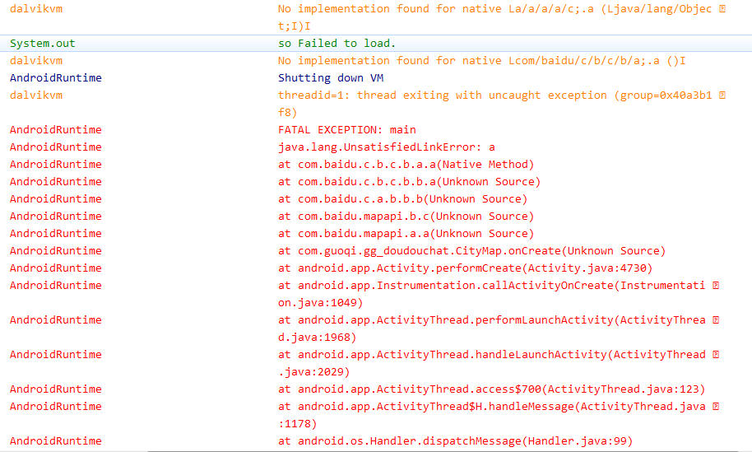The height and width of the screenshot is (452, 752).
Task: Select message 'No implementation found for native Lcom/baidu/c/b/c/b/a;.a ()I'
Action: click(481, 60)
